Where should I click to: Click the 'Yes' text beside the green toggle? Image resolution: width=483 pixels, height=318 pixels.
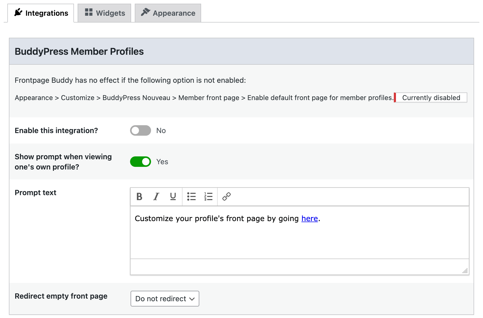[x=162, y=162]
